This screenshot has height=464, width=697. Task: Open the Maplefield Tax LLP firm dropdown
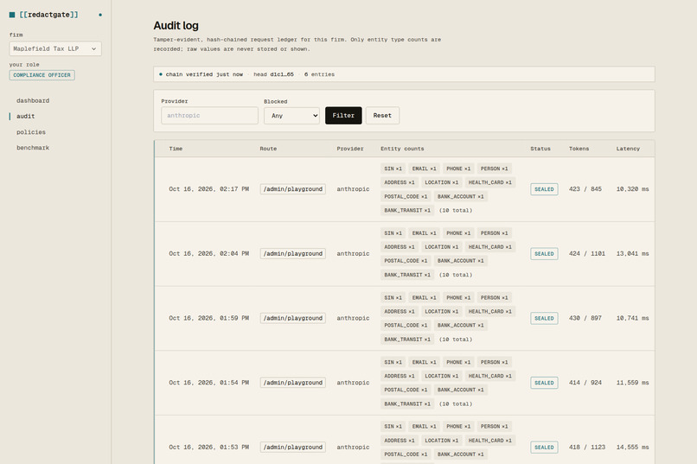55,49
